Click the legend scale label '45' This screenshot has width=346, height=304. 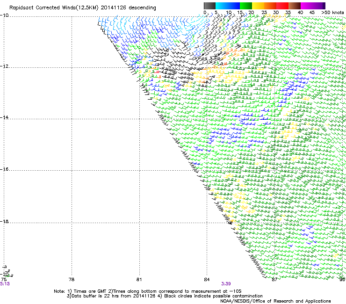click(312, 13)
